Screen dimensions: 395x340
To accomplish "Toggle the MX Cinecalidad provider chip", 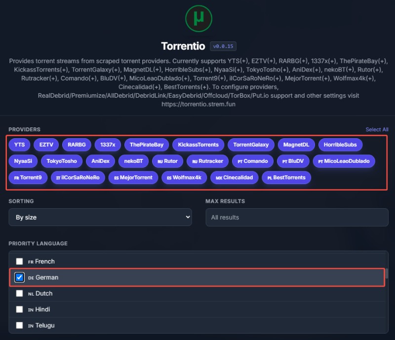I will tap(234, 178).
